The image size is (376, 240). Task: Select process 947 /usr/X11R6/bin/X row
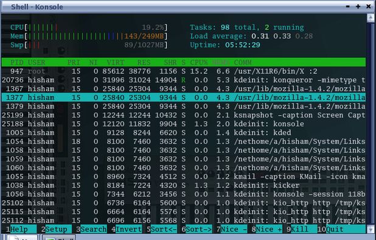(x=184, y=71)
